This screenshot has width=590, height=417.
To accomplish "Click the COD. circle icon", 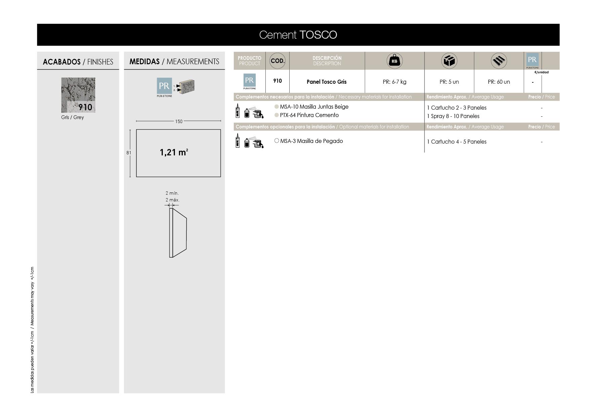I will (278, 61).
